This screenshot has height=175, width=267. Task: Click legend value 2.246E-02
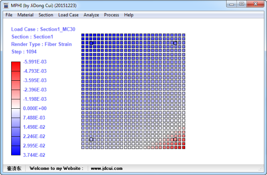[34, 136]
